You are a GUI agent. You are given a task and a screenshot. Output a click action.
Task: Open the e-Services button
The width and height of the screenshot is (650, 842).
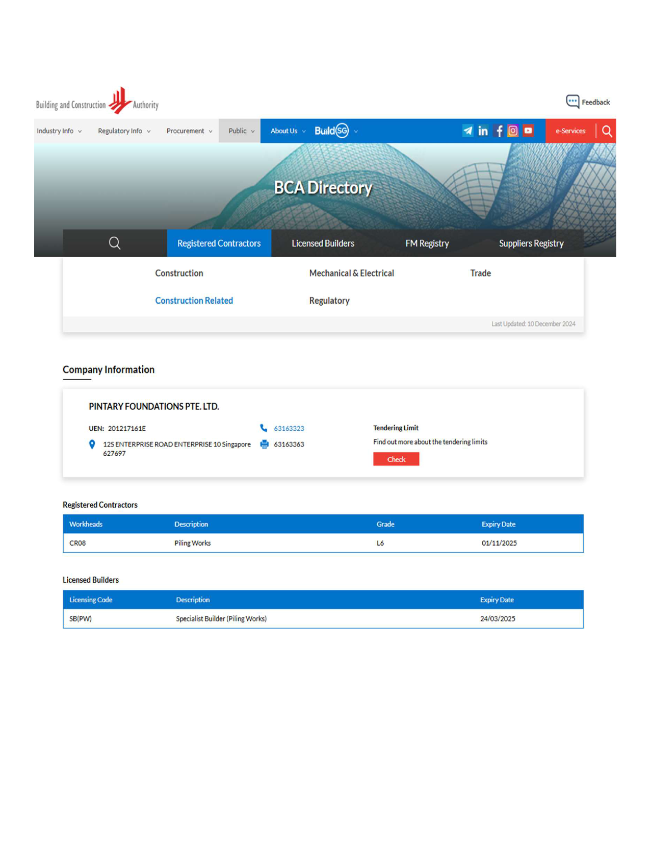570,131
